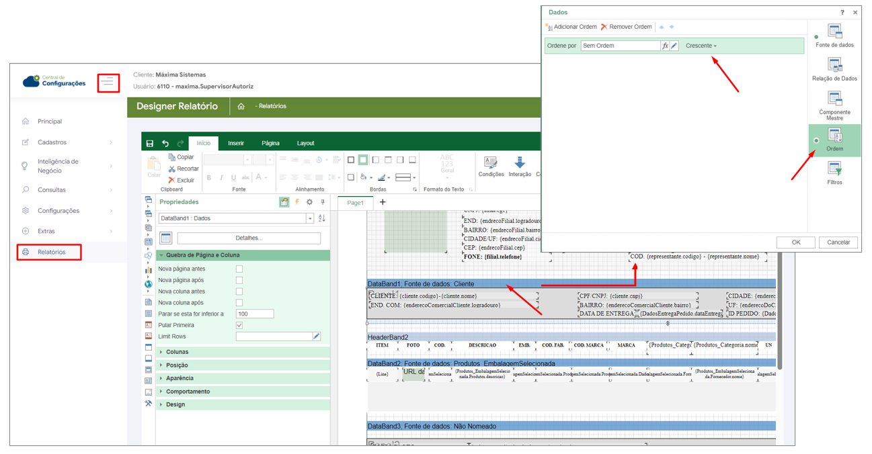Click the save icon in designer toolbar
Viewport: 872px width, 454px height.
point(150,144)
